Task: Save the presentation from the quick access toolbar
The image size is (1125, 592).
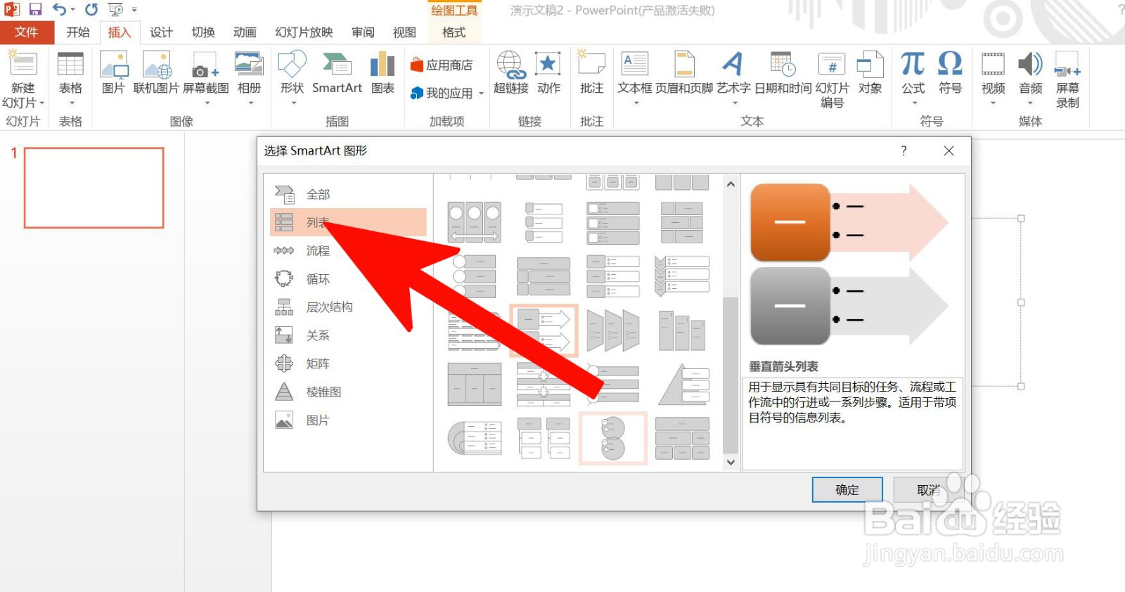Action: click(35, 10)
